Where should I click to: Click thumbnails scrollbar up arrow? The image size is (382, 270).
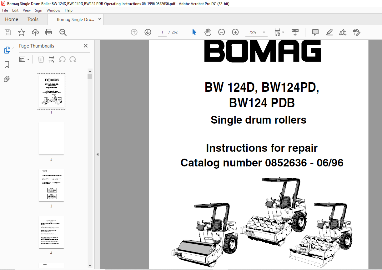pos(90,71)
